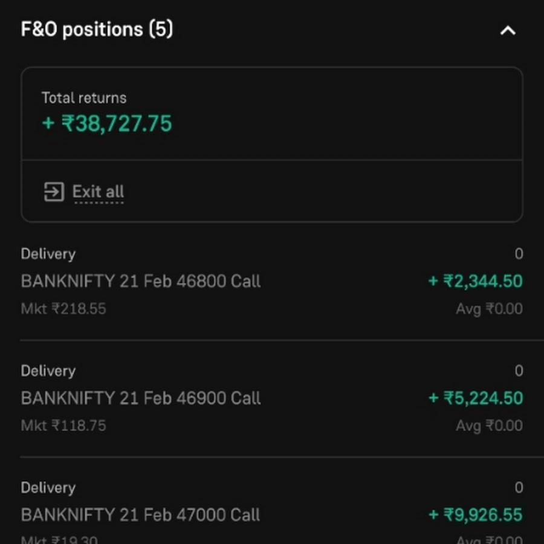Tap the Exit all link
The image size is (544, 544).
tap(98, 192)
